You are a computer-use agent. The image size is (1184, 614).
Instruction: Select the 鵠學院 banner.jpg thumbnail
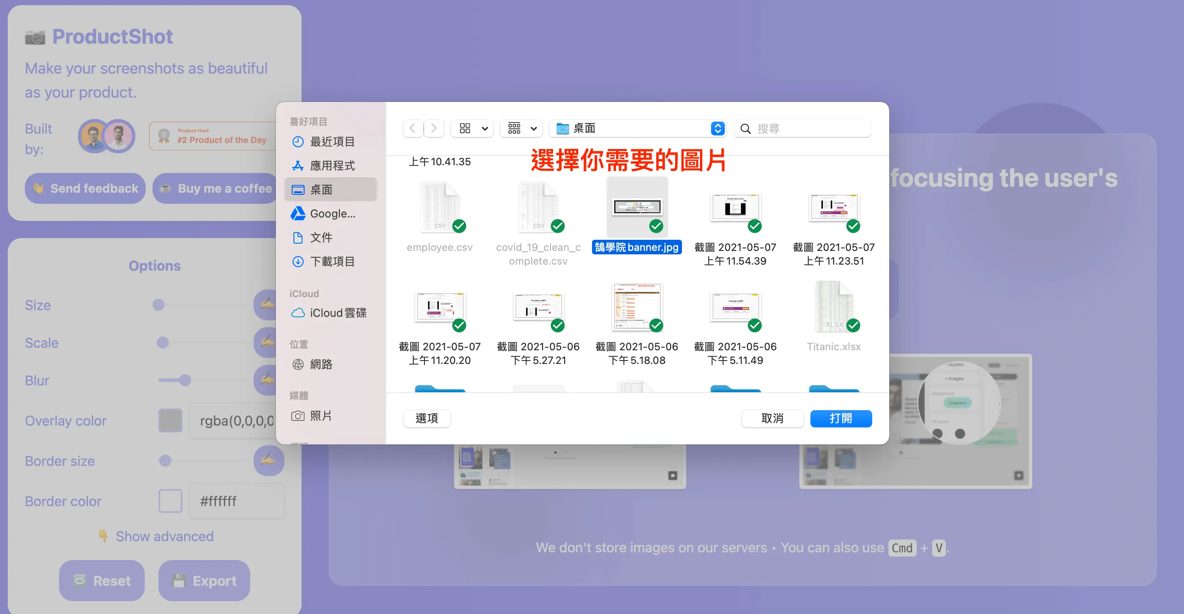tap(637, 207)
